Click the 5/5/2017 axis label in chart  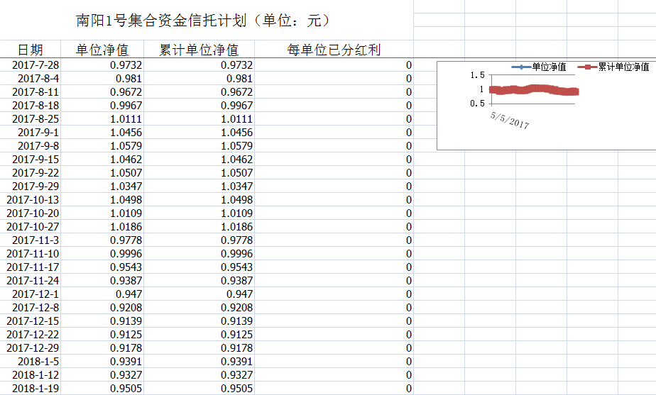click(510, 119)
